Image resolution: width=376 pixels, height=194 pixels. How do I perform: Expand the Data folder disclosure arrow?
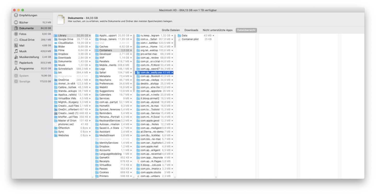(214, 35)
